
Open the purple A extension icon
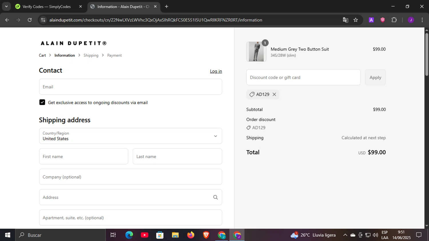point(371,20)
